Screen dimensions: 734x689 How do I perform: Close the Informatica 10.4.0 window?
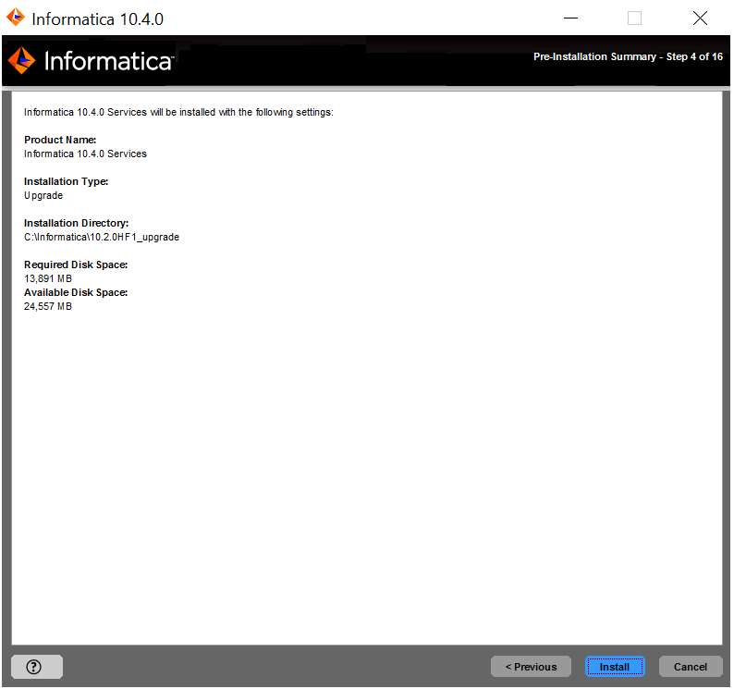click(x=700, y=18)
